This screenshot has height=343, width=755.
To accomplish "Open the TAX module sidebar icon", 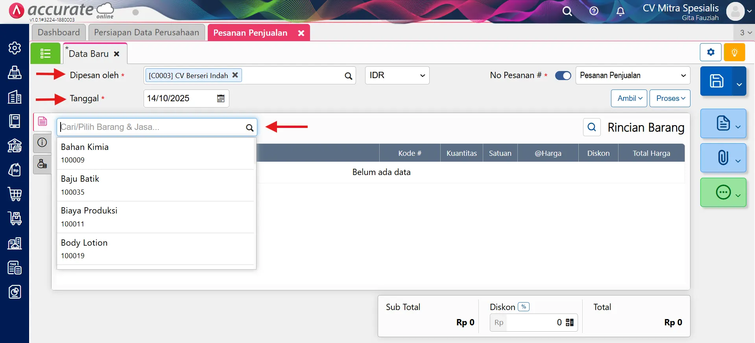I will [15, 268].
